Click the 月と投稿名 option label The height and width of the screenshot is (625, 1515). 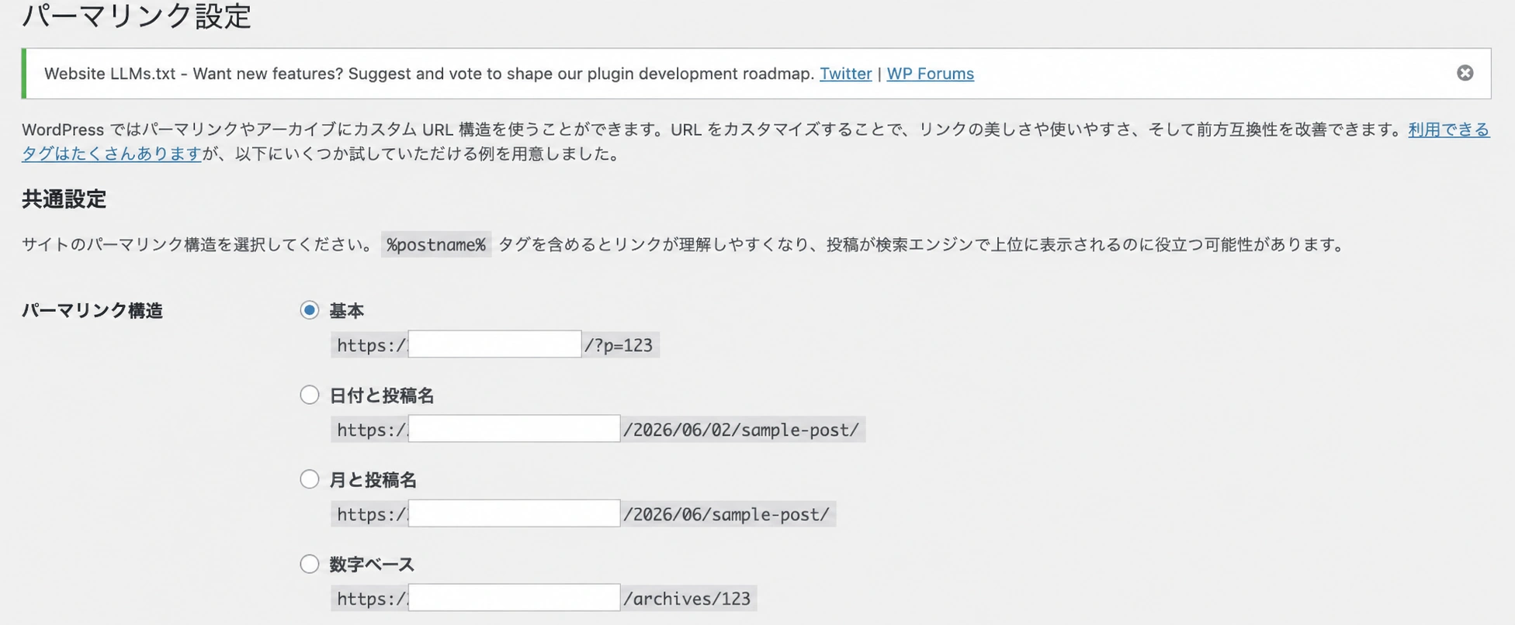tap(373, 480)
